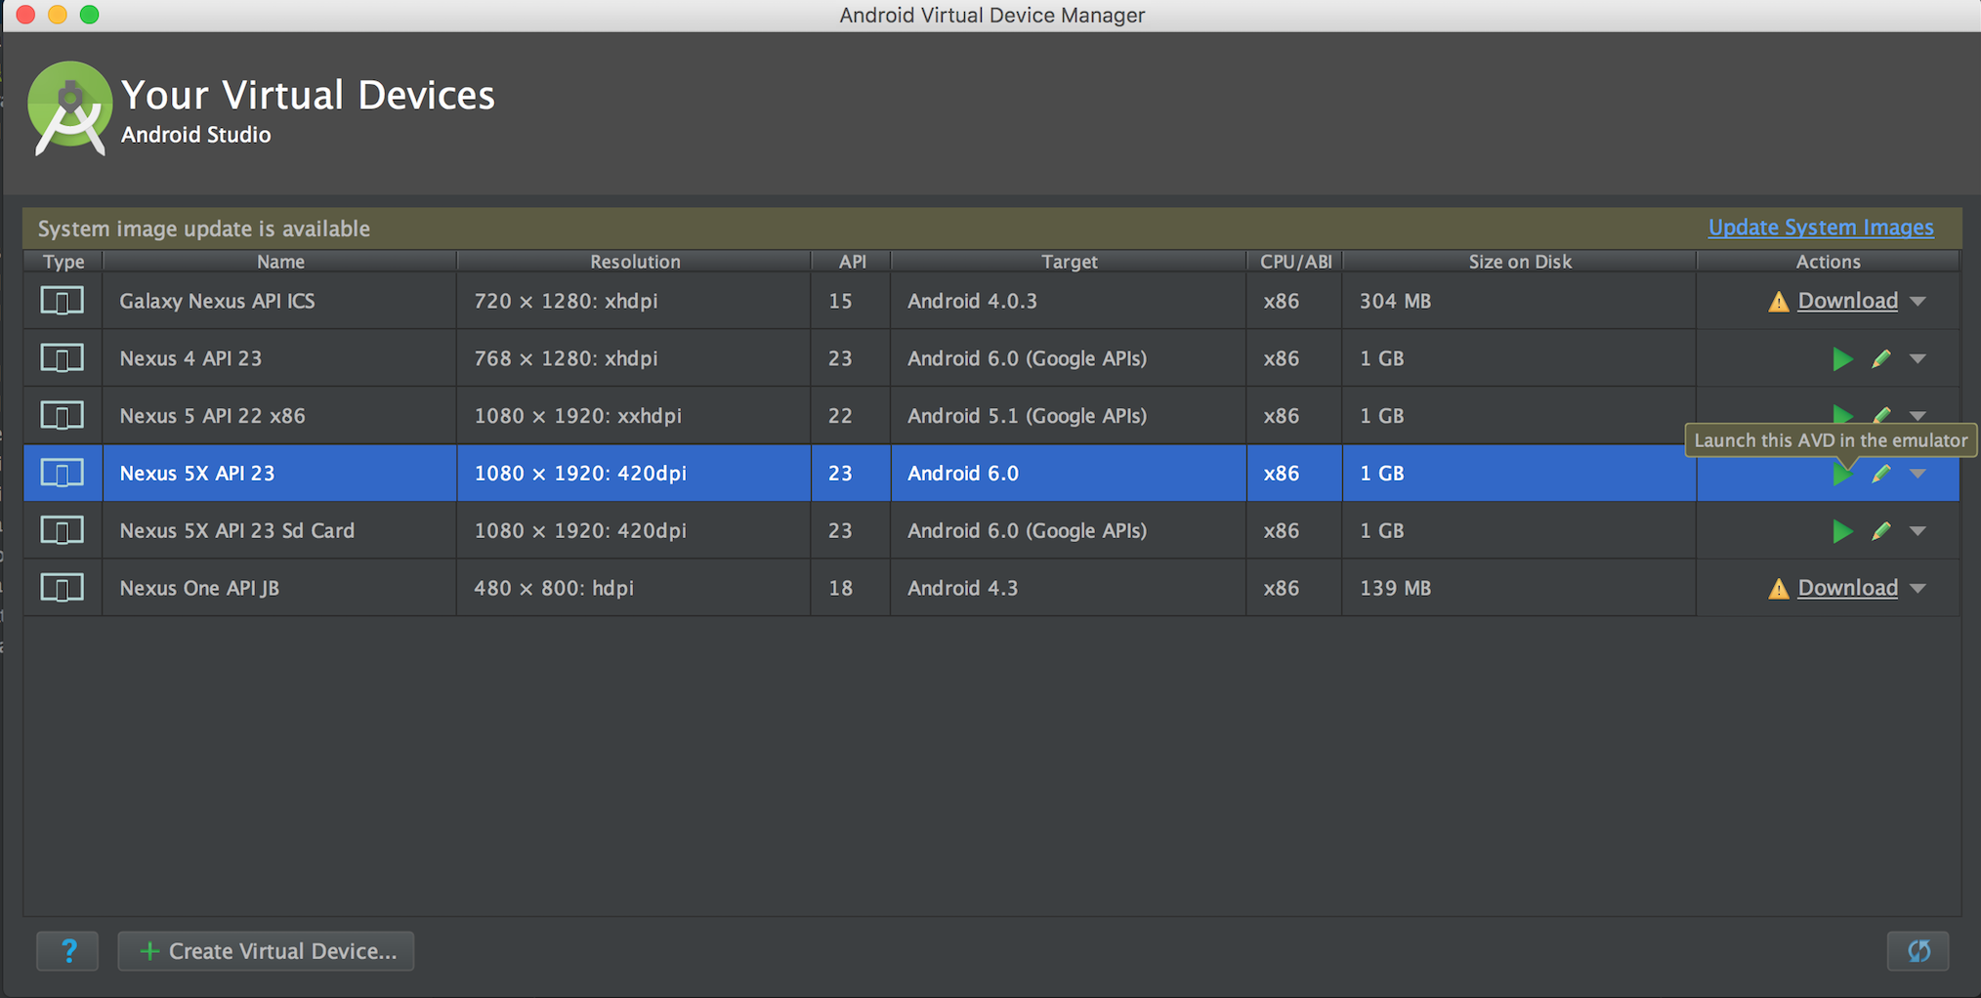
Task: Click 'System image update is available' notice
Action: [x=204, y=229]
